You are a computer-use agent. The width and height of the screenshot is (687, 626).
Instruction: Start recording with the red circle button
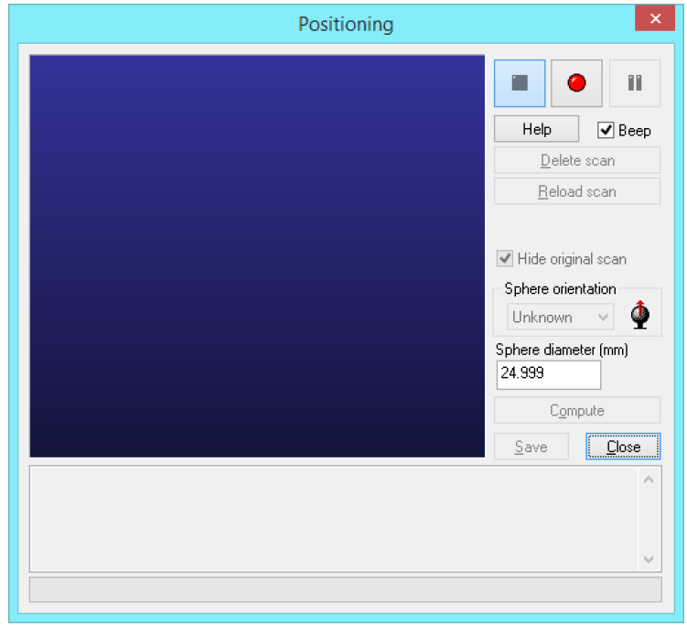(576, 83)
